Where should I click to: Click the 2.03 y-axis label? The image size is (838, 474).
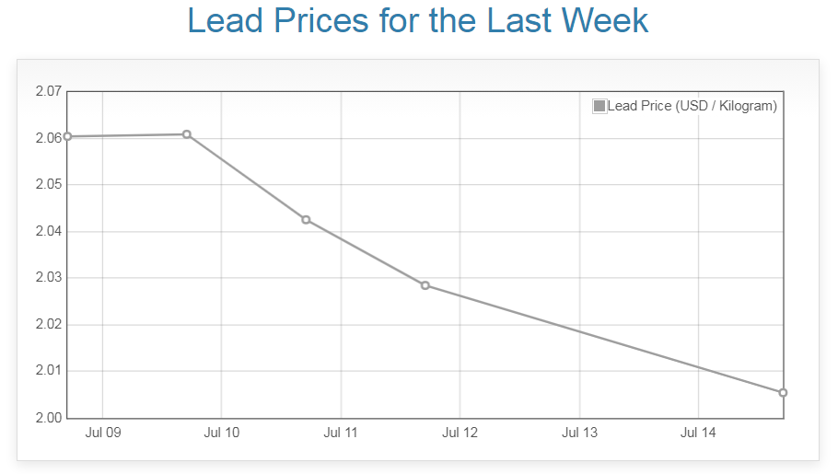[x=48, y=278]
